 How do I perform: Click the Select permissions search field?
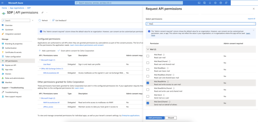[201, 24]
